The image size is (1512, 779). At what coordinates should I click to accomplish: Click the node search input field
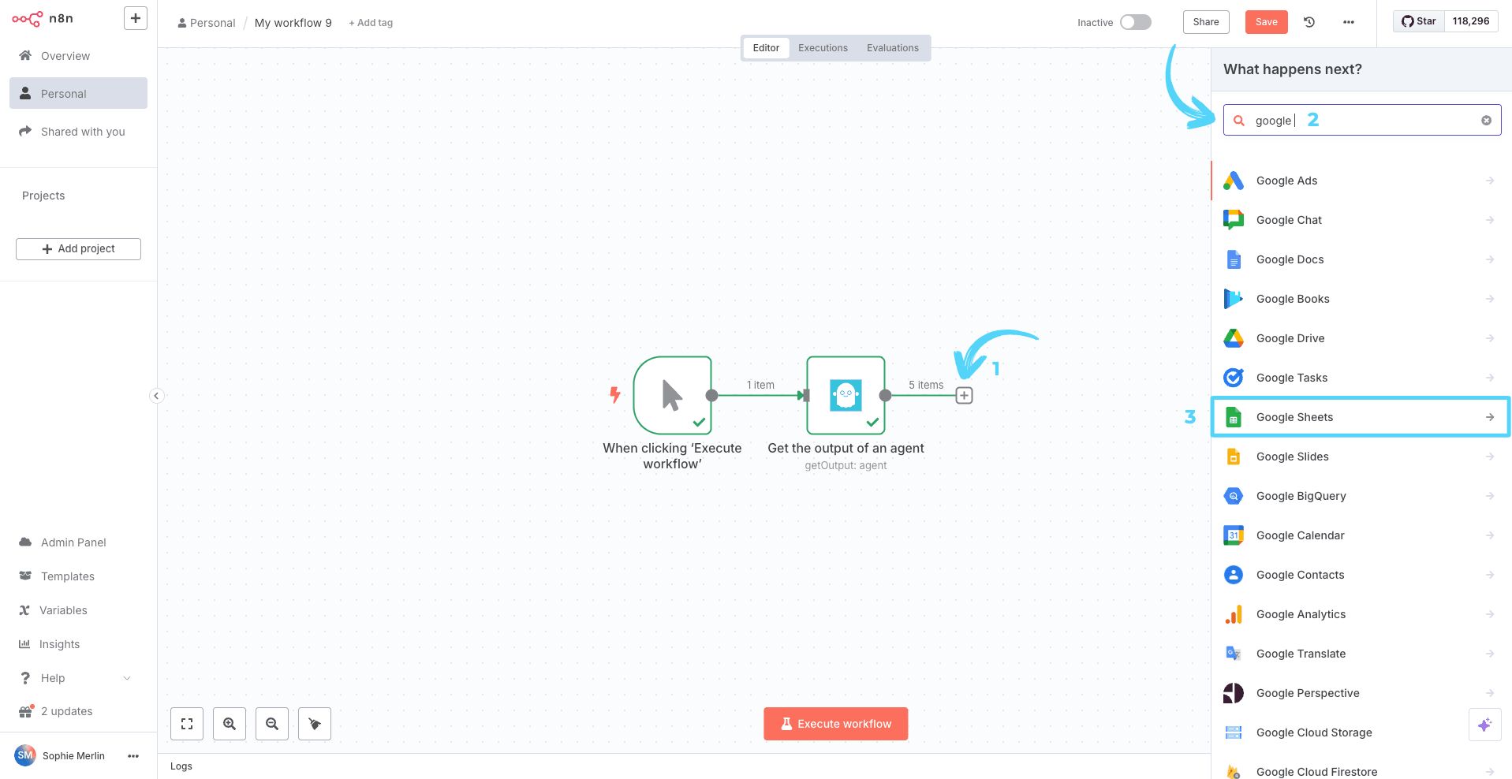(x=1362, y=121)
